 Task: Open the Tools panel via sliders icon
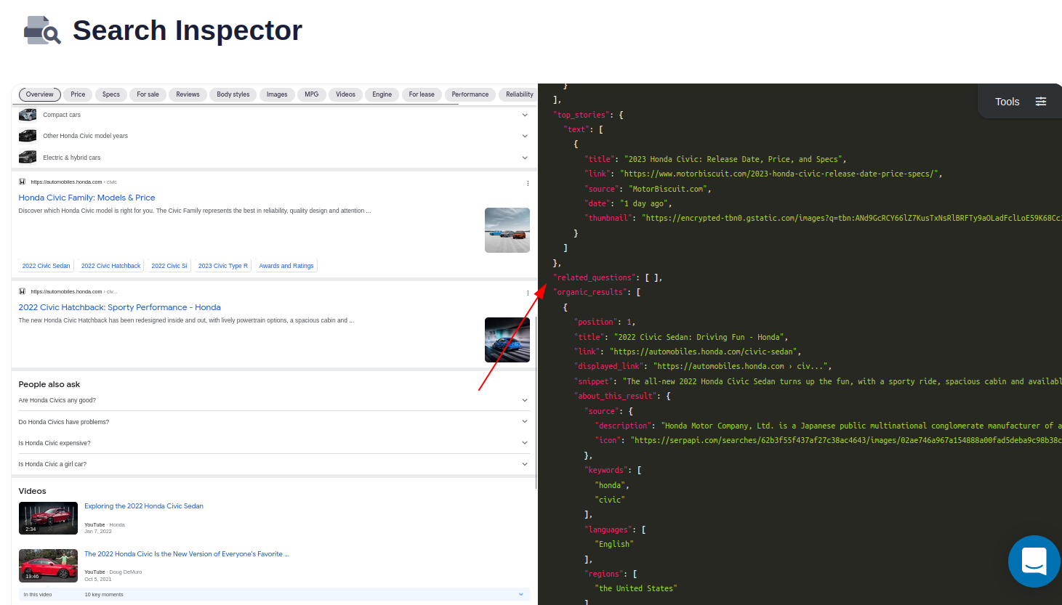(1040, 102)
